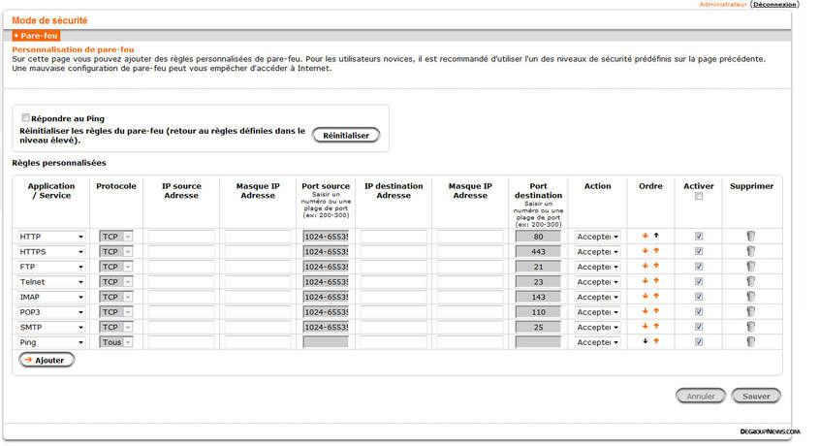
Task: Delete the HTTP firewall rule using its trash icon
Action: click(x=751, y=237)
